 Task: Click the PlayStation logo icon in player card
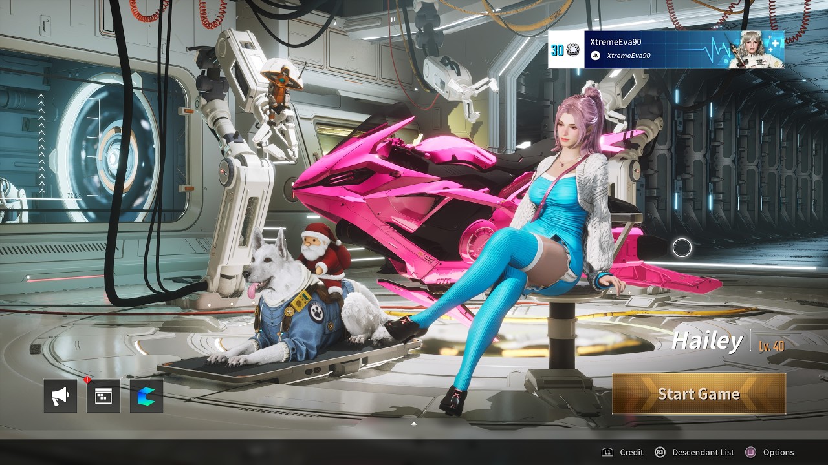click(x=596, y=56)
